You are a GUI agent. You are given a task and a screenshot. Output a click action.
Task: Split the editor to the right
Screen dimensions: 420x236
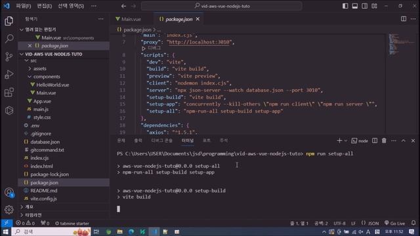(404, 19)
